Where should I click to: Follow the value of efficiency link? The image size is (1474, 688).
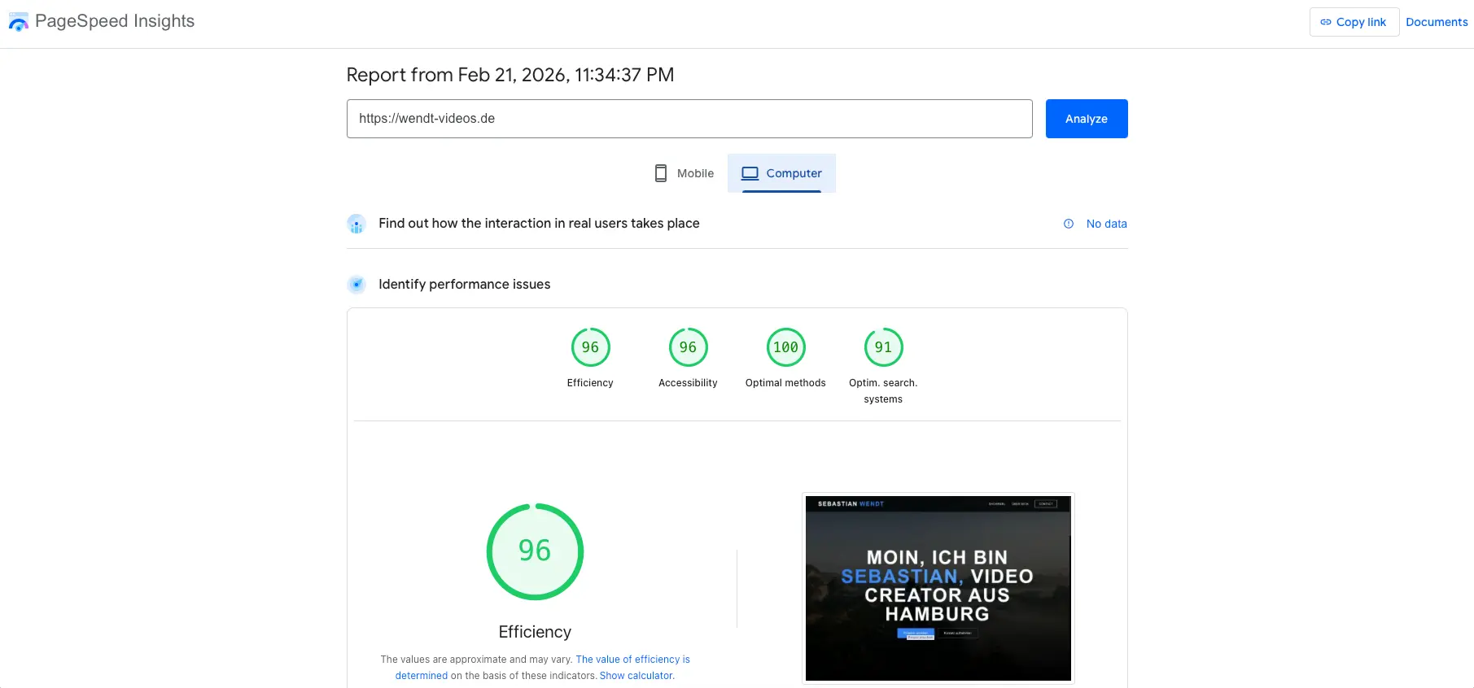pyautogui.click(x=632, y=660)
